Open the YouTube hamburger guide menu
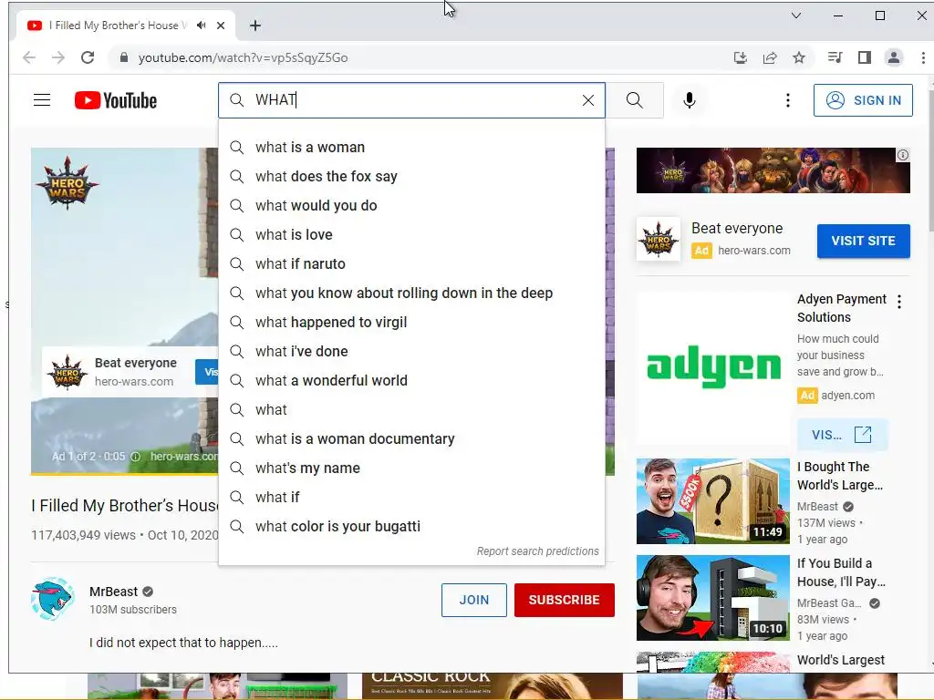The width and height of the screenshot is (934, 700). click(42, 100)
